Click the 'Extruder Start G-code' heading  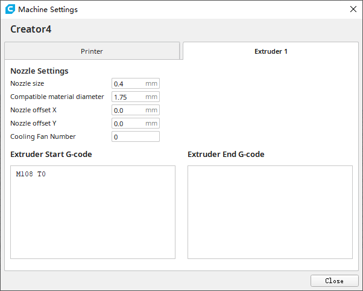click(x=51, y=155)
